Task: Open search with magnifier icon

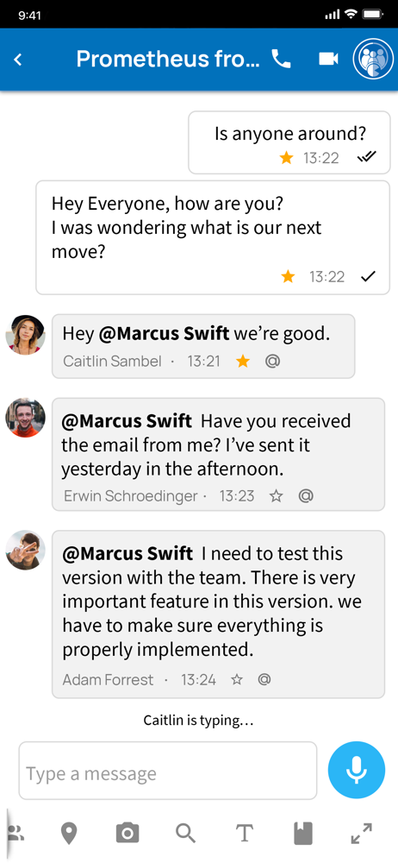Action: click(x=186, y=834)
